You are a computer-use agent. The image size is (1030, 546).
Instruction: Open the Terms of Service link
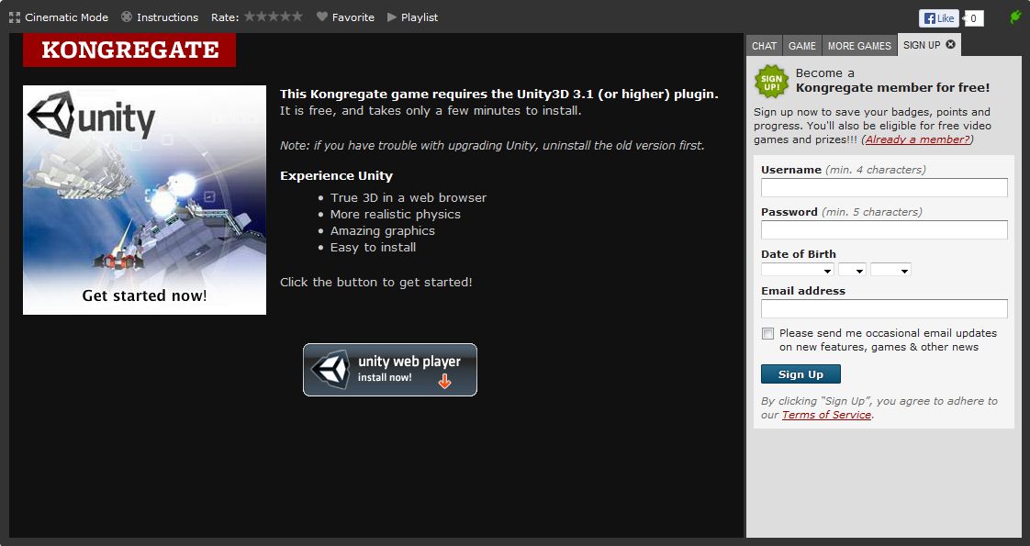pos(826,415)
